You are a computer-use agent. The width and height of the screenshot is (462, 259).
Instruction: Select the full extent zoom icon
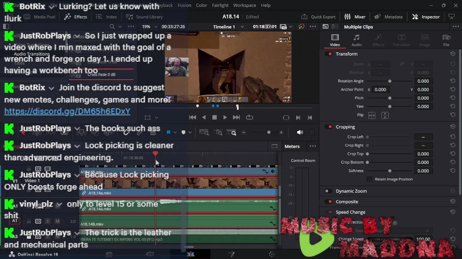coord(204,132)
